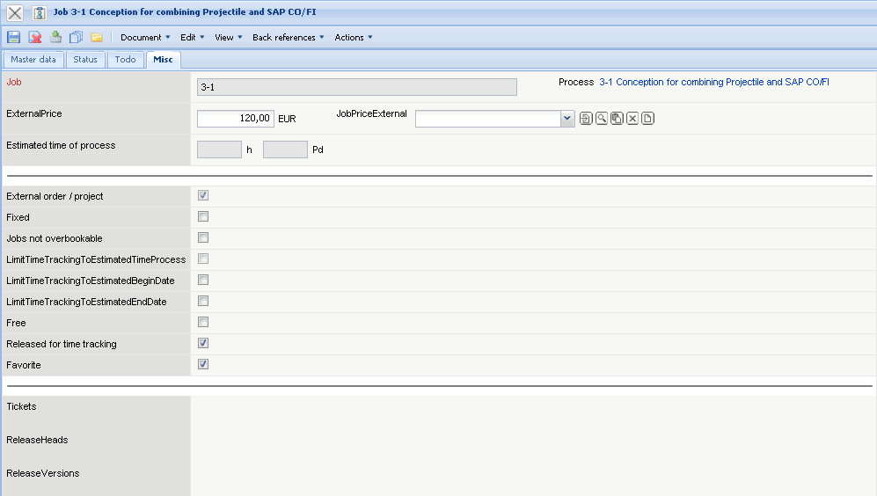
Task: Toggle the External order / project checkbox
Action: 203,195
